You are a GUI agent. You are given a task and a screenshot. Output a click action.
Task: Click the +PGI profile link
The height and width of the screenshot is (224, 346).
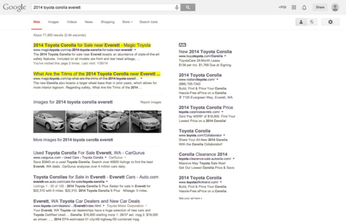pos(282,7)
